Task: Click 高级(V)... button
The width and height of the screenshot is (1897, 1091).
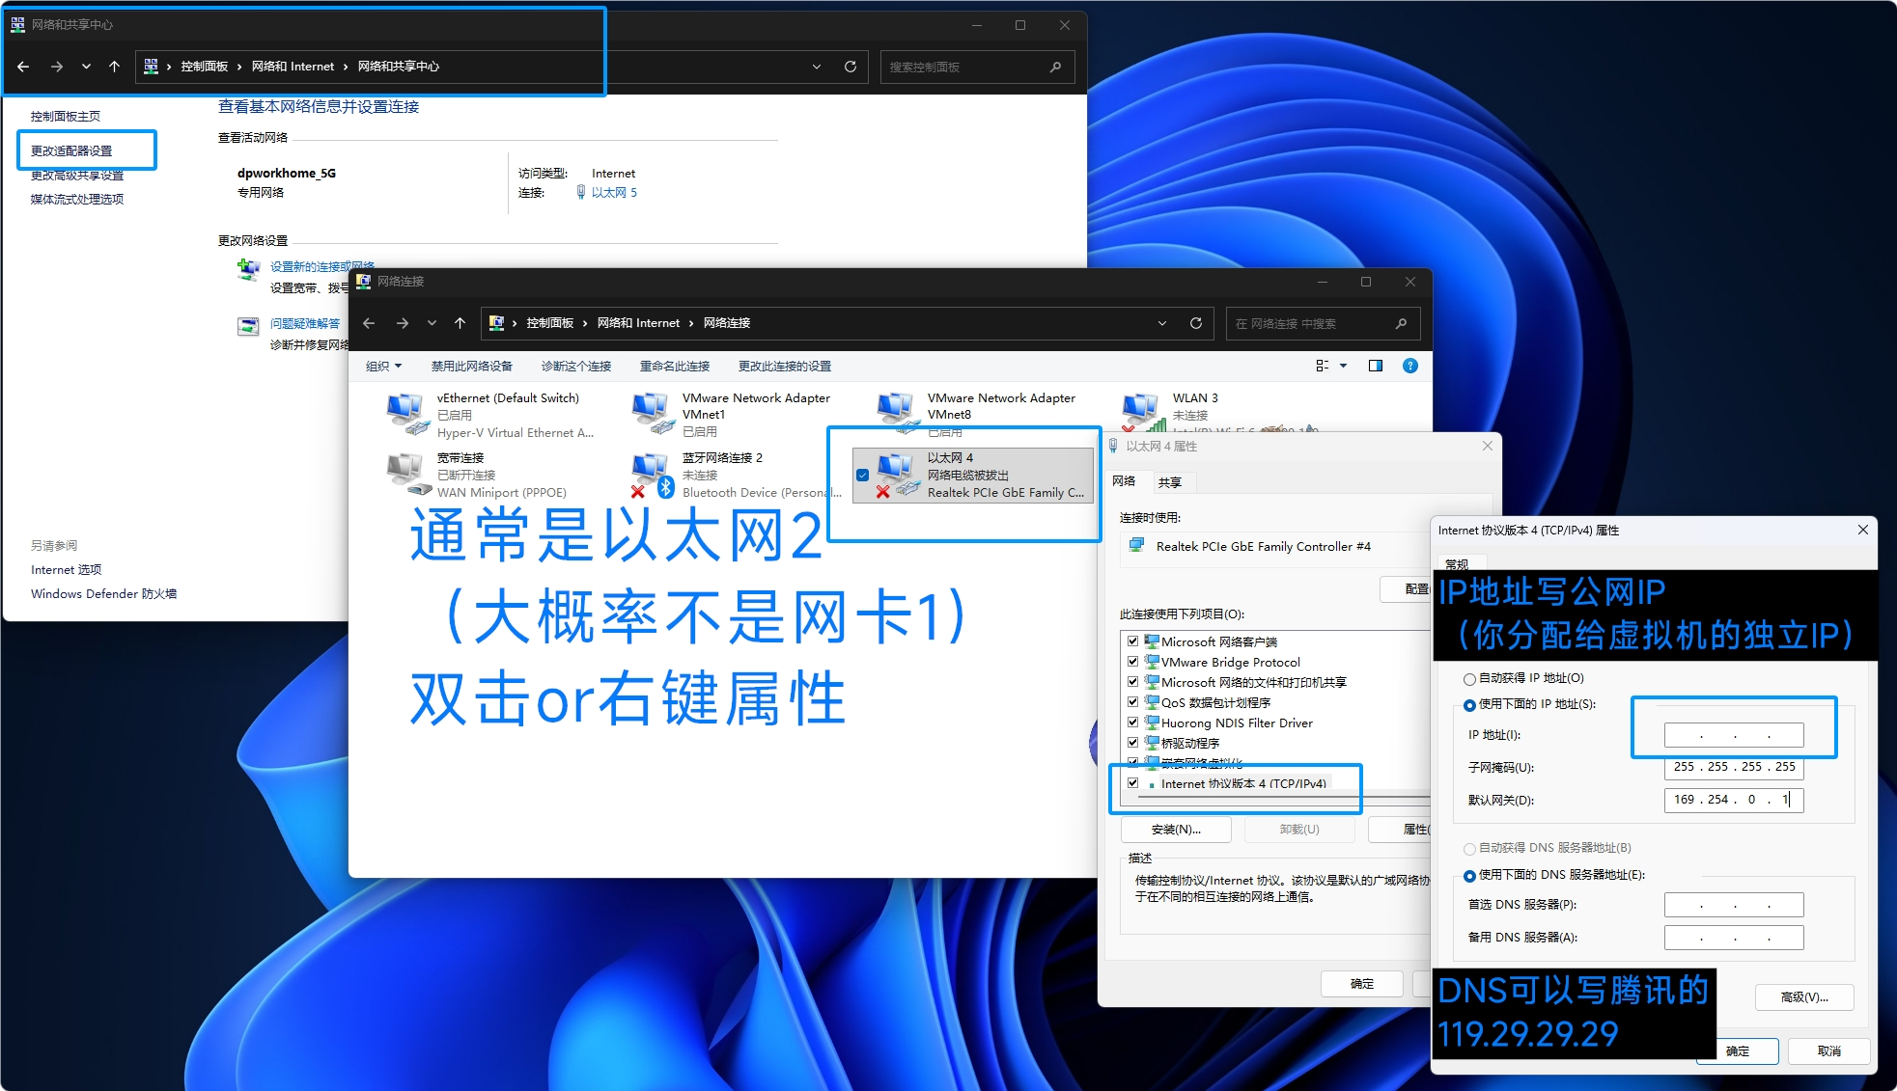Action: pyautogui.click(x=1804, y=997)
